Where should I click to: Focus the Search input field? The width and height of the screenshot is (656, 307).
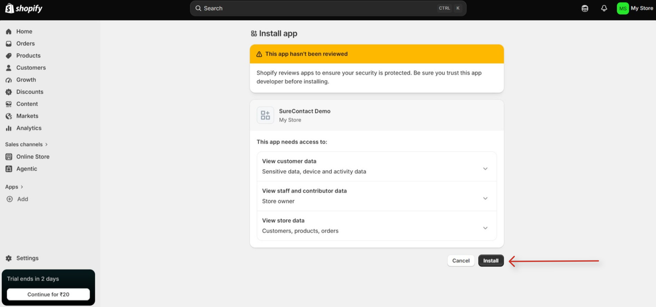point(328,8)
